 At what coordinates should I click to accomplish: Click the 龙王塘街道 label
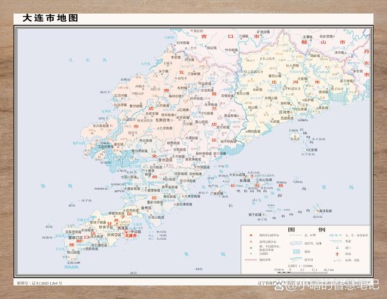click(99, 245)
